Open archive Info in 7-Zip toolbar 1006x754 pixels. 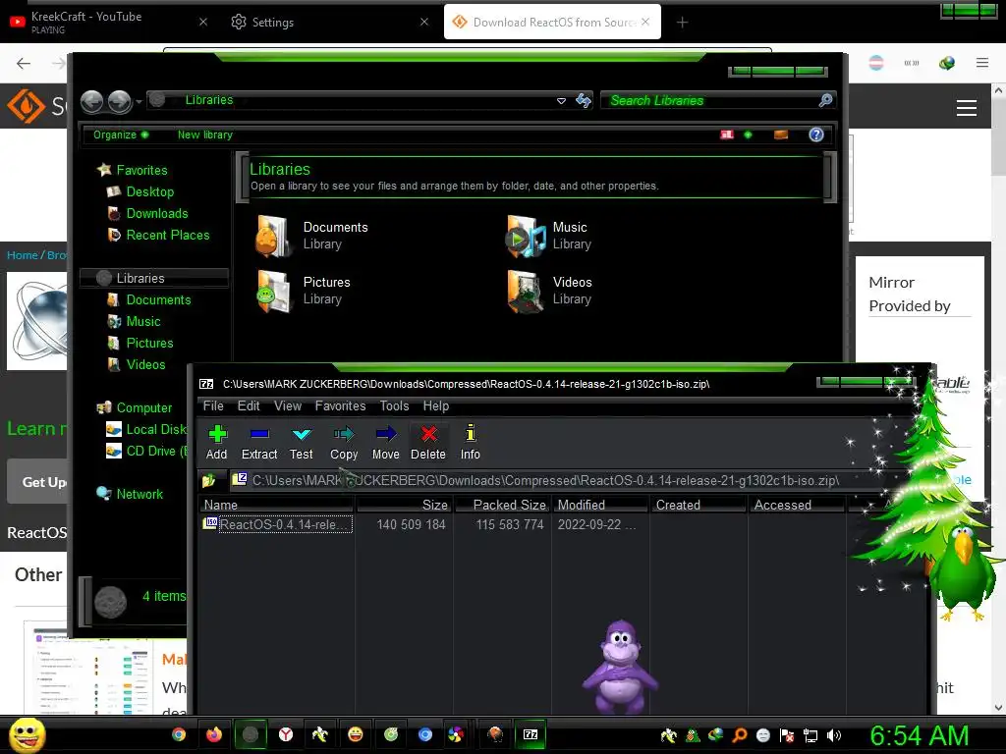point(471,443)
